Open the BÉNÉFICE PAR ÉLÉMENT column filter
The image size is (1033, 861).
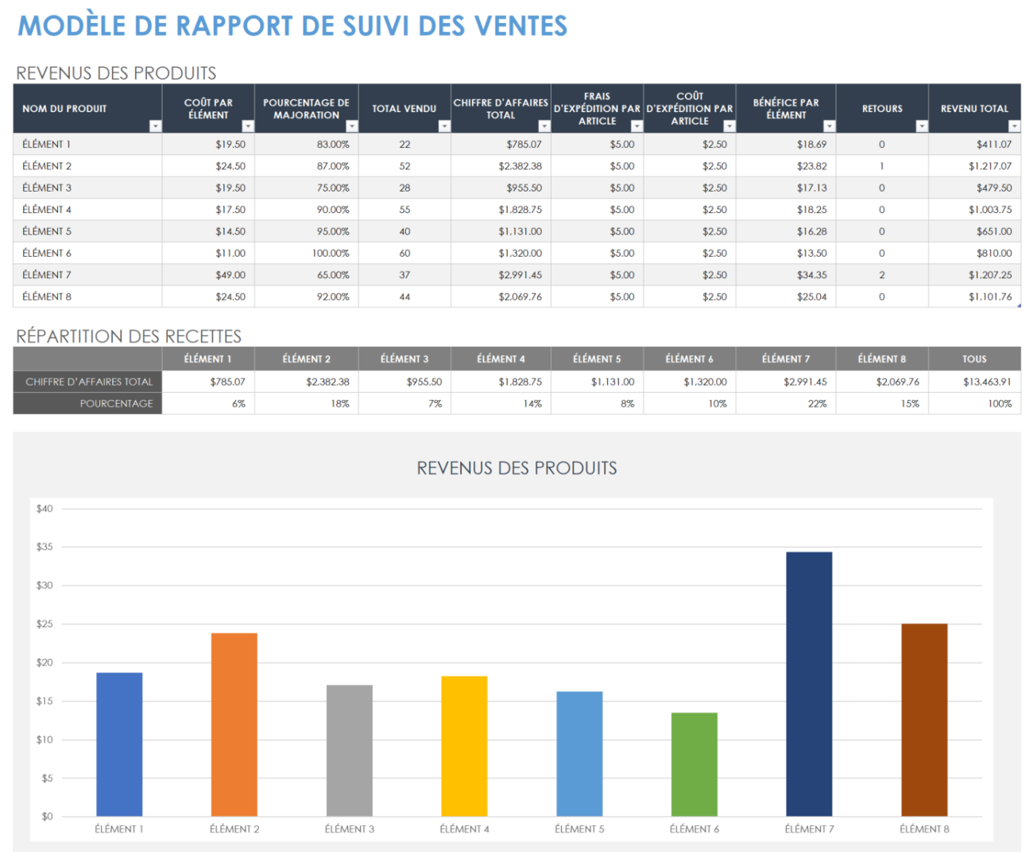click(830, 126)
